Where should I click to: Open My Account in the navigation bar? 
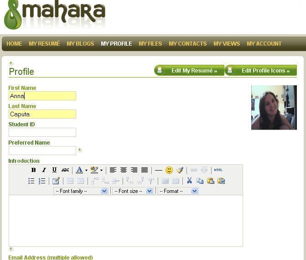click(264, 44)
